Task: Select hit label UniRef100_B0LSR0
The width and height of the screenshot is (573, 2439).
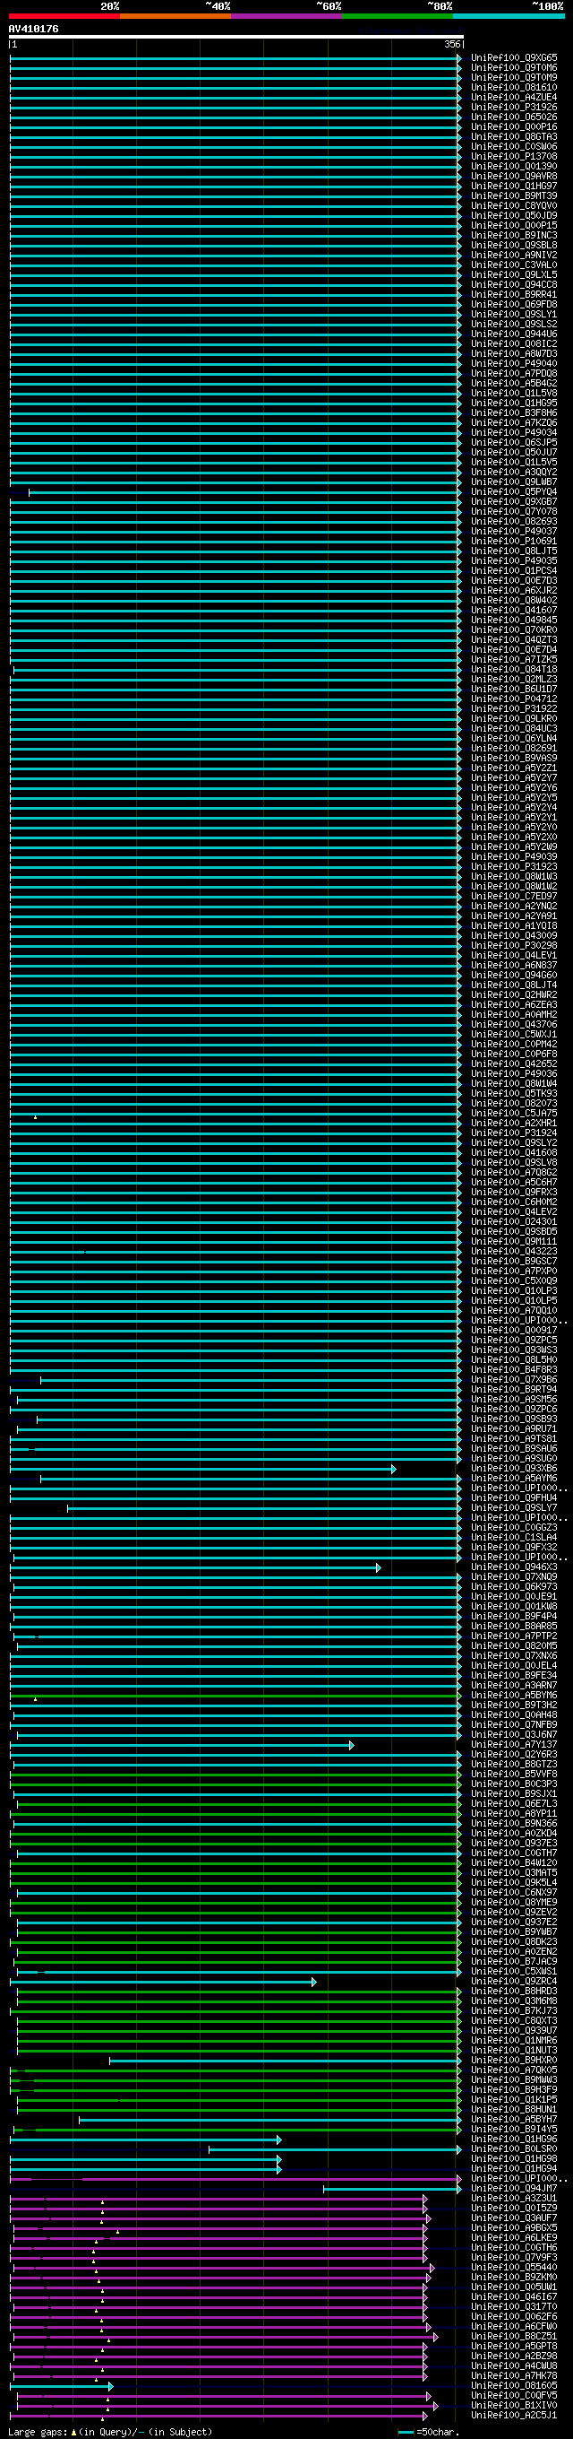Action: tap(515, 2148)
